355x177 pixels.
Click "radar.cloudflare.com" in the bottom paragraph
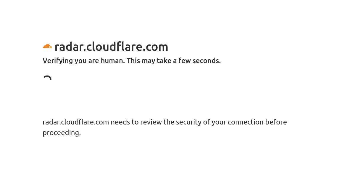76,122
